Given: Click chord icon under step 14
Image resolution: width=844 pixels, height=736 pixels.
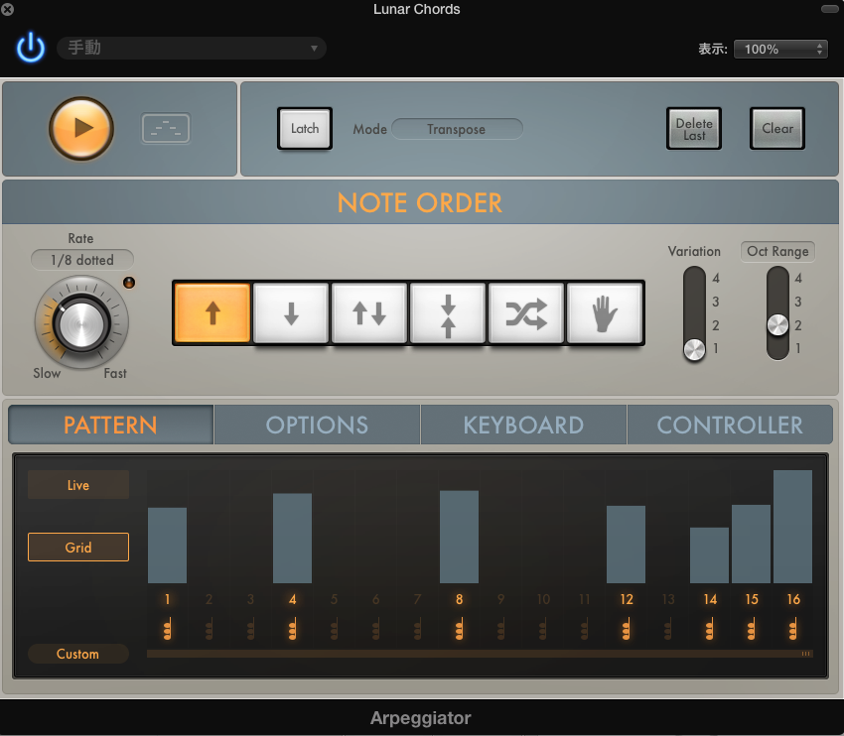Looking at the screenshot, I should click(x=710, y=629).
